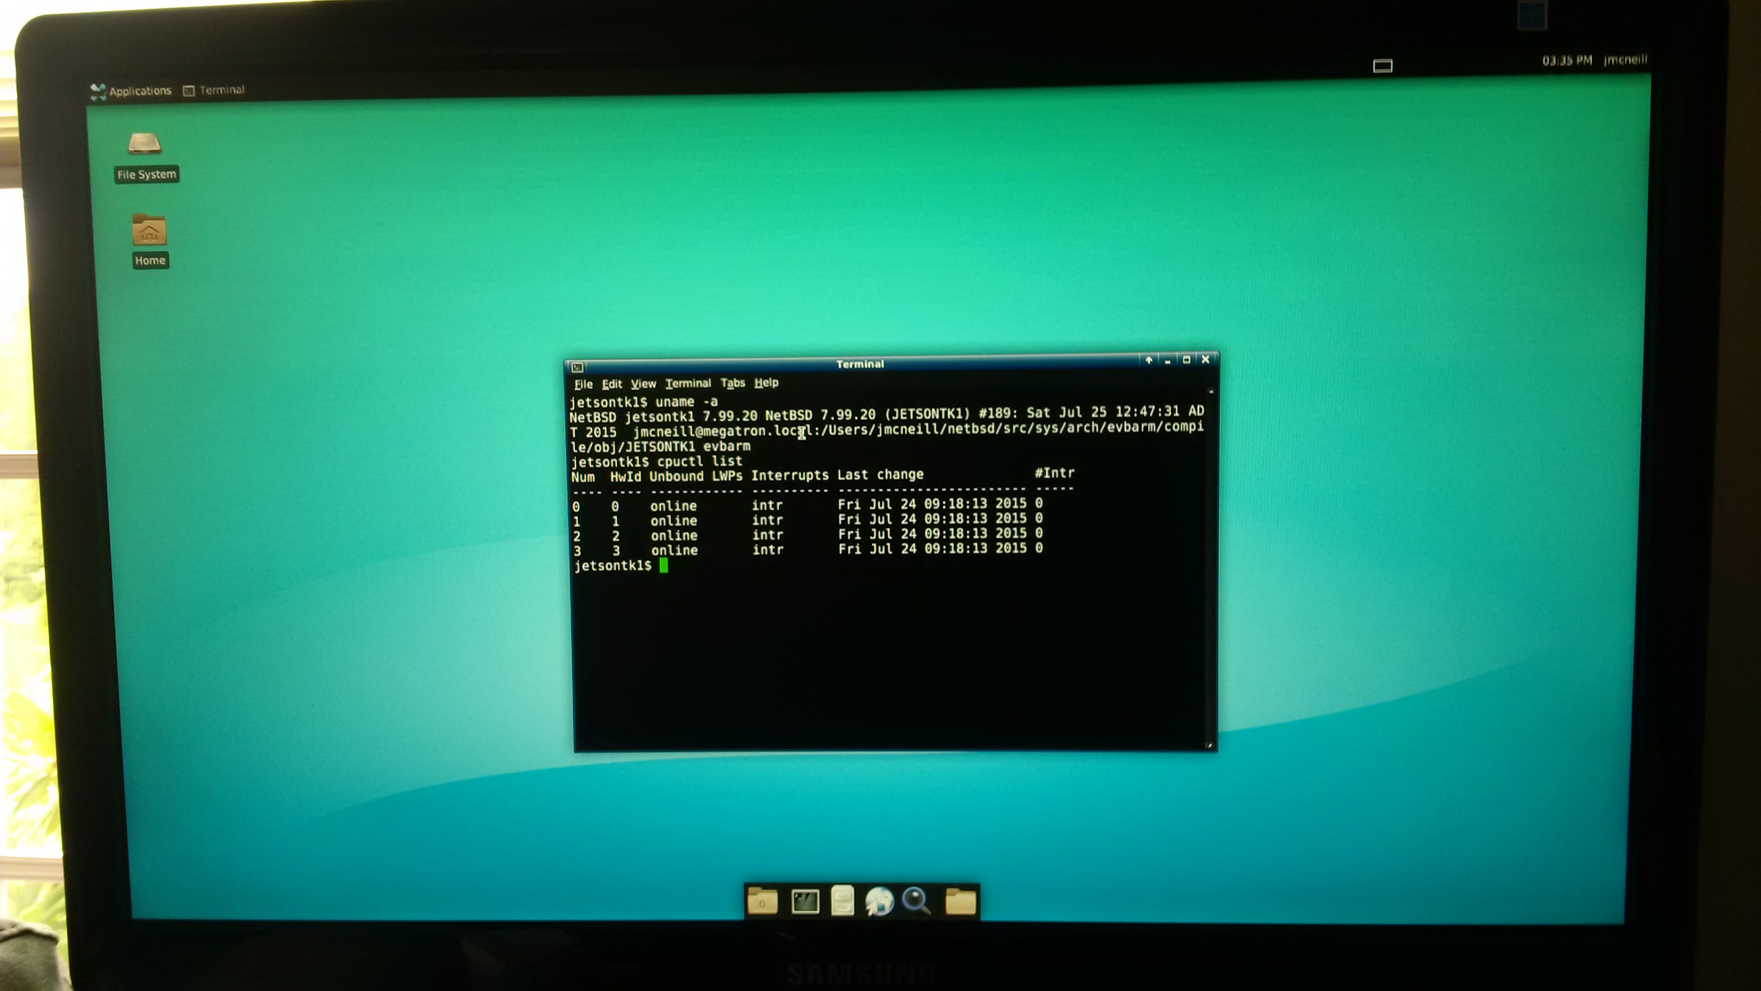The height and width of the screenshot is (991, 1761).
Task: Click the workspace switcher in the top panel
Action: 1382,65
